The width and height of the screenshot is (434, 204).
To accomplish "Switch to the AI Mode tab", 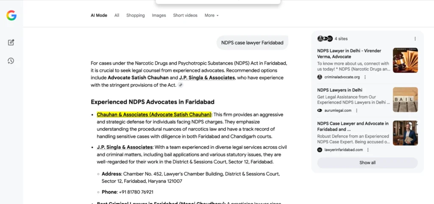I will click(x=99, y=16).
